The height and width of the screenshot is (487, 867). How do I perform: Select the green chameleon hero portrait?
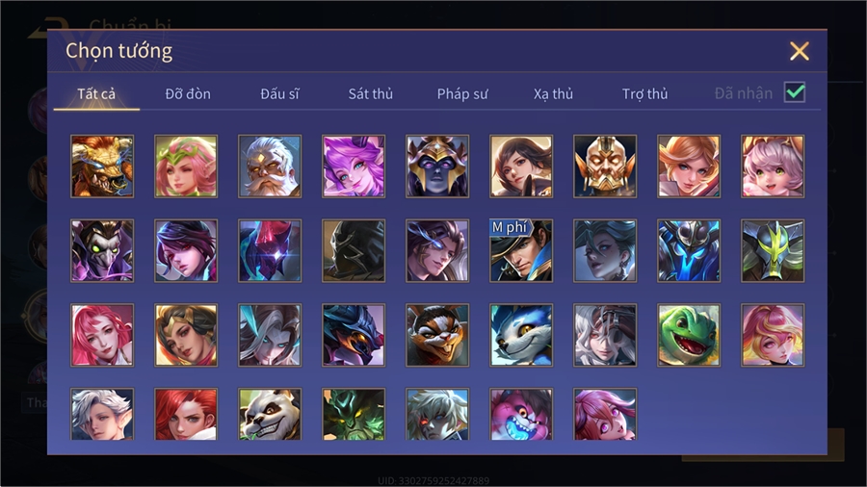(x=689, y=335)
